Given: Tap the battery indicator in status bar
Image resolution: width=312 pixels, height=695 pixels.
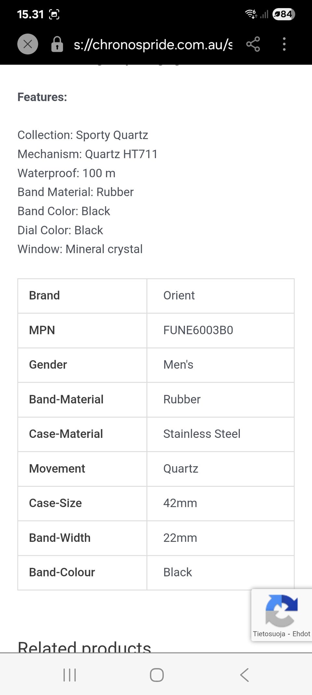Looking at the screenshot, I should pos(284,14).
